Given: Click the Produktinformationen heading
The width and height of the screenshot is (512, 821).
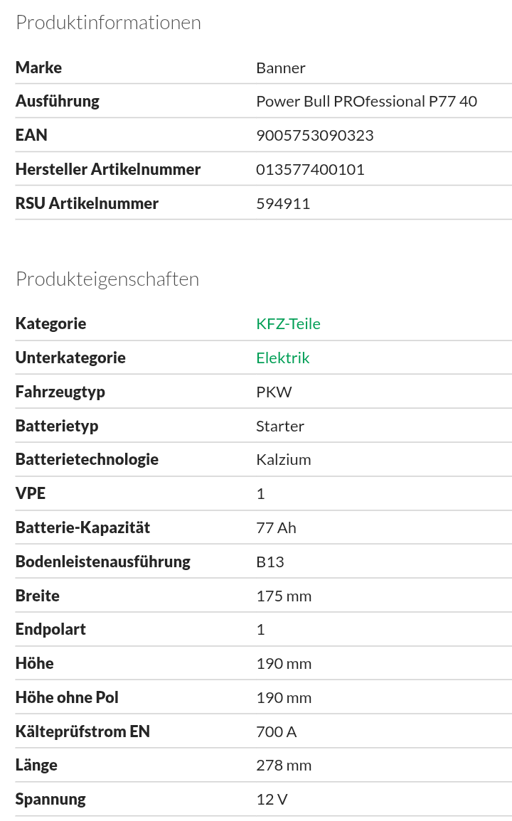Looking at the screenshot, I should pyautogui.click(x=108, y=23).
